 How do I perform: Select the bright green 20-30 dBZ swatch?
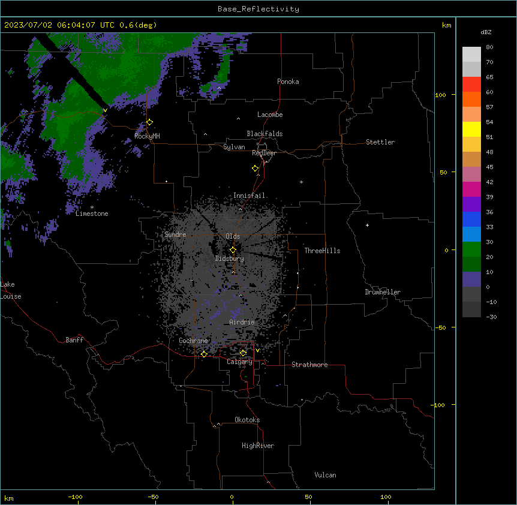[471, 250]
